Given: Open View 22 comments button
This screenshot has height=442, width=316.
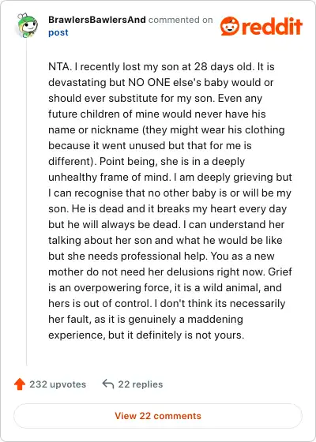Looking at the screenshot, I should point(158,416).
